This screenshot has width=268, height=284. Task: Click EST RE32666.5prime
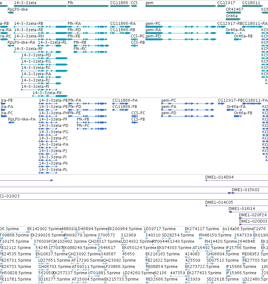162,279
